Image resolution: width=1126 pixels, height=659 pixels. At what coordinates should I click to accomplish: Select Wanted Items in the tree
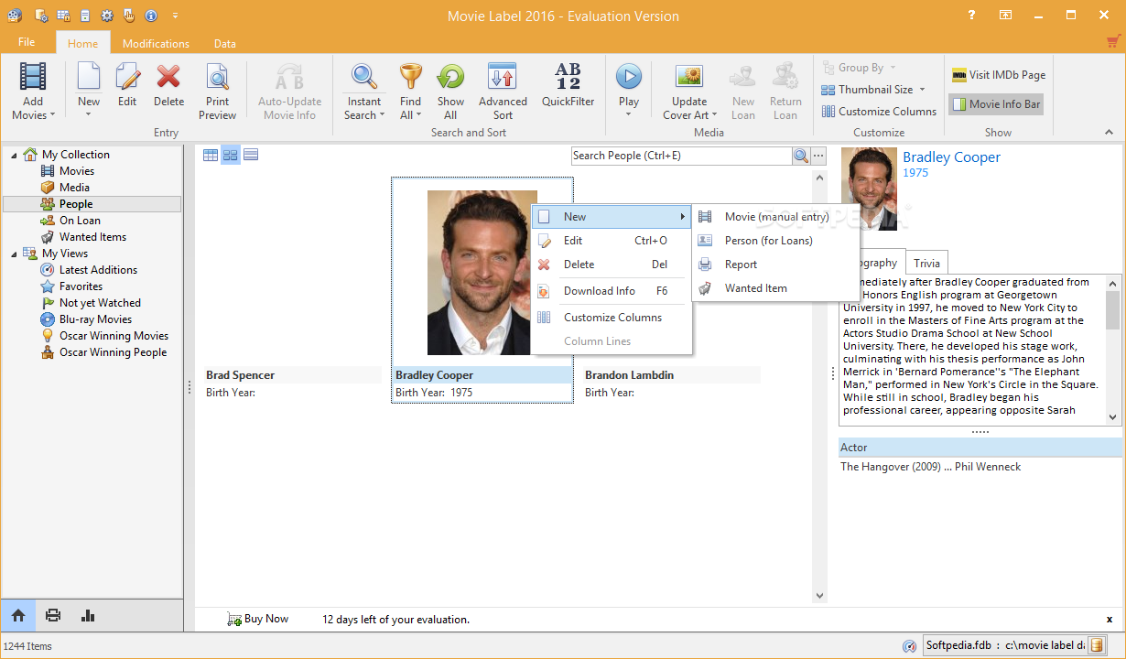pos(92,237)
